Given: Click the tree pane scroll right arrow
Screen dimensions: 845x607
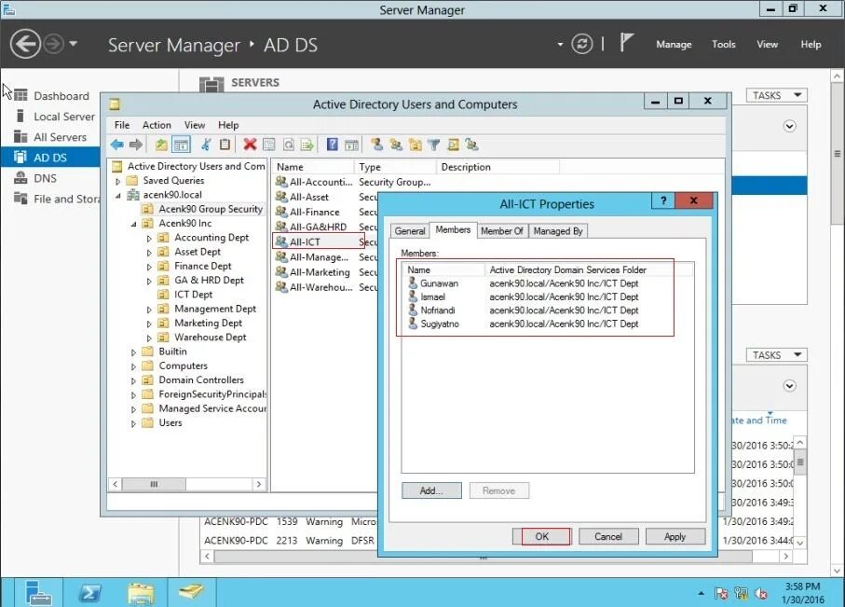Looking at the screenshot, I should [x=259, y=484].
